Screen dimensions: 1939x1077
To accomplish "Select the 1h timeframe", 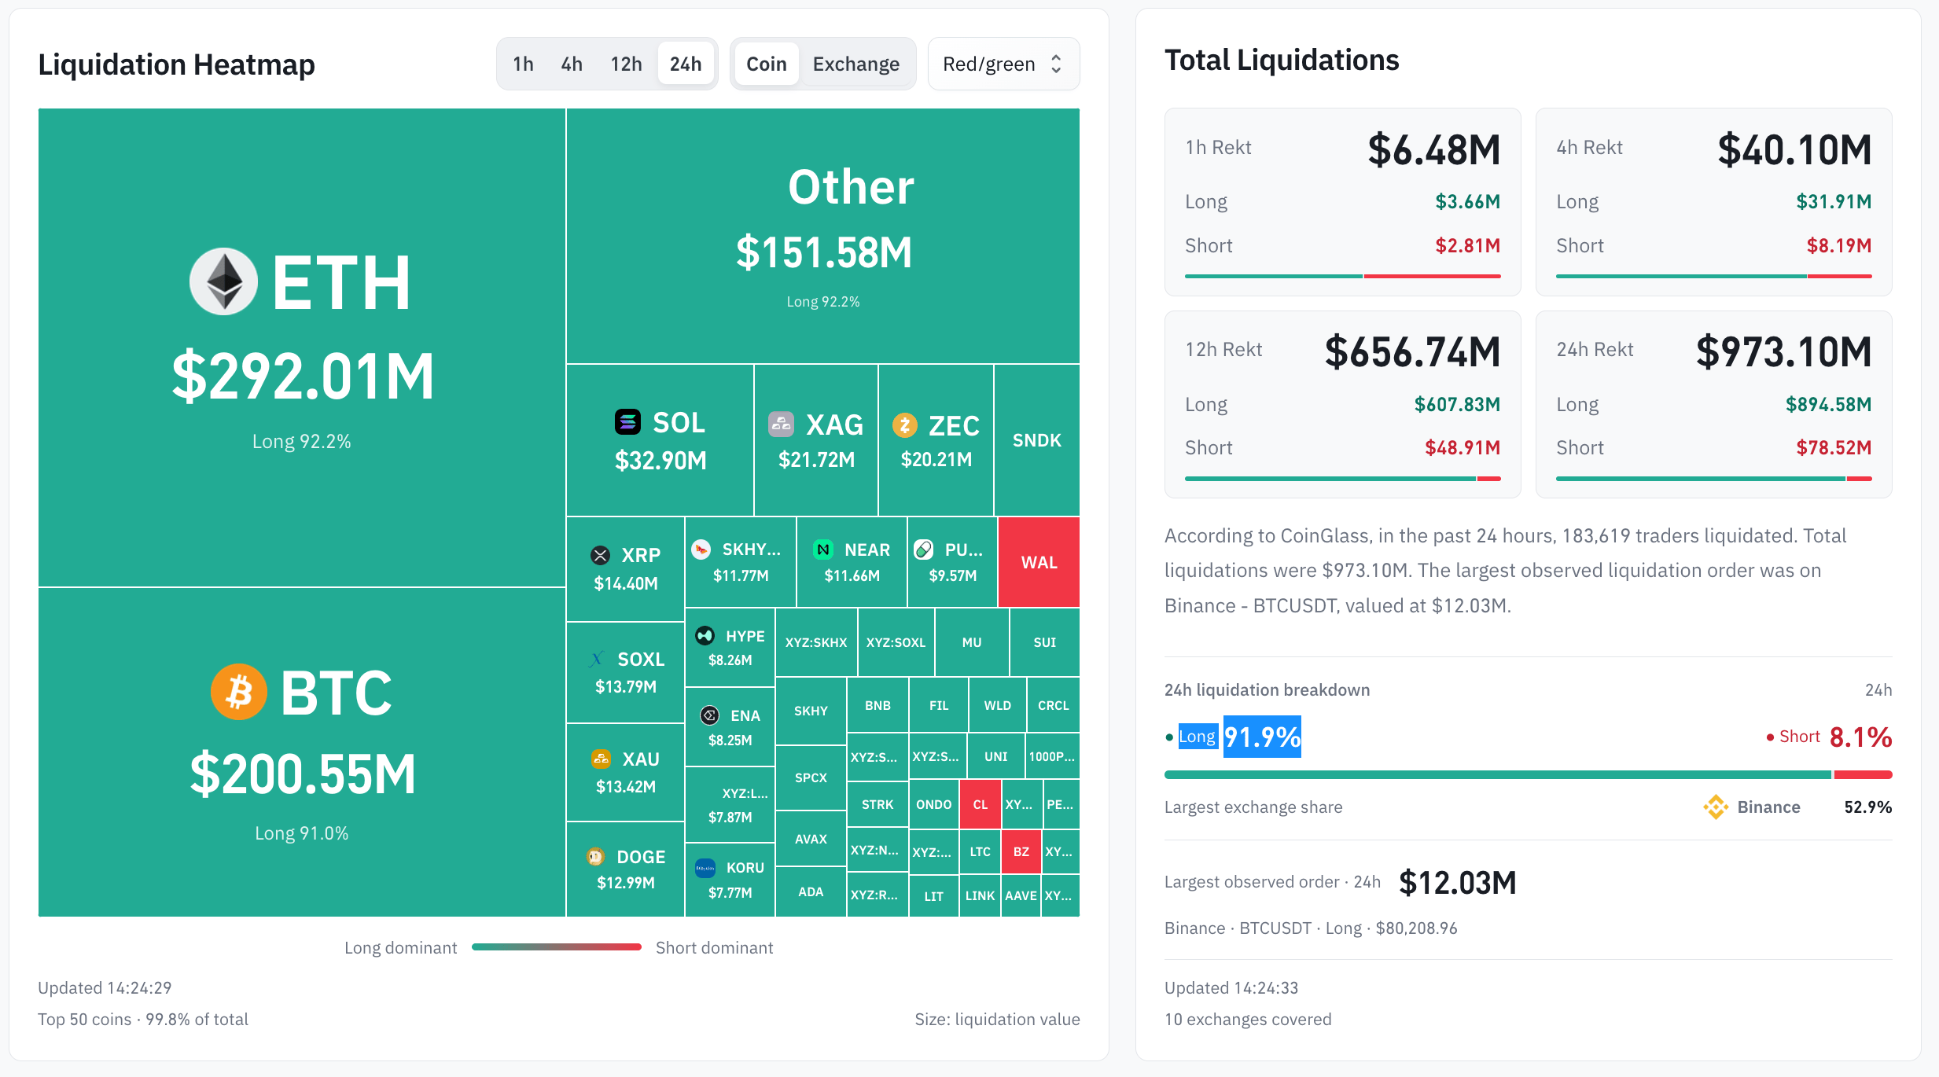I will coord(523,64).
